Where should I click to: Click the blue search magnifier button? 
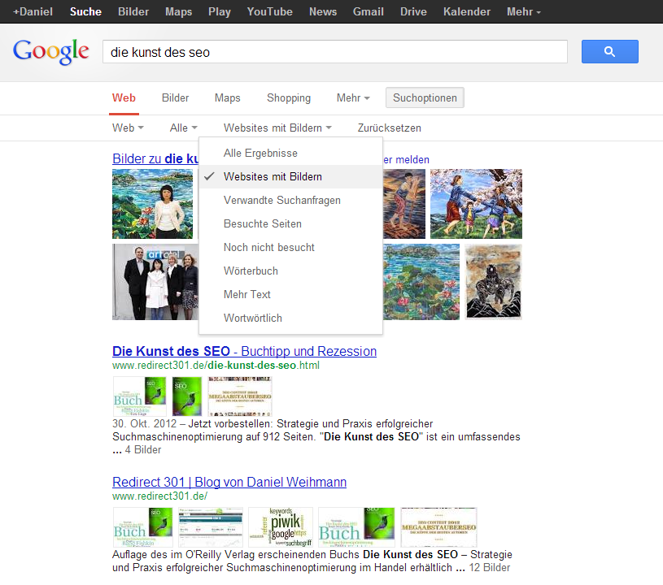click(610, 51)
